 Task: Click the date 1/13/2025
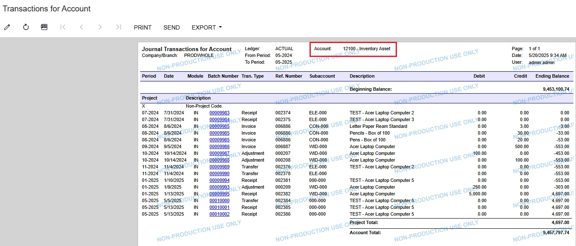click(174, 194)
